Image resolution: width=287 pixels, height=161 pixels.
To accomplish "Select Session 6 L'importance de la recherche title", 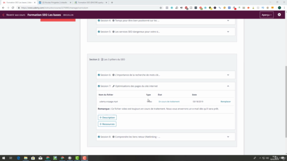I will 137,75.
